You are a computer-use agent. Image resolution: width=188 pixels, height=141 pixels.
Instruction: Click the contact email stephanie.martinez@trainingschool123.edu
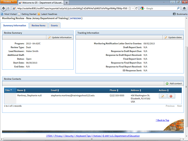pos(73,95)
